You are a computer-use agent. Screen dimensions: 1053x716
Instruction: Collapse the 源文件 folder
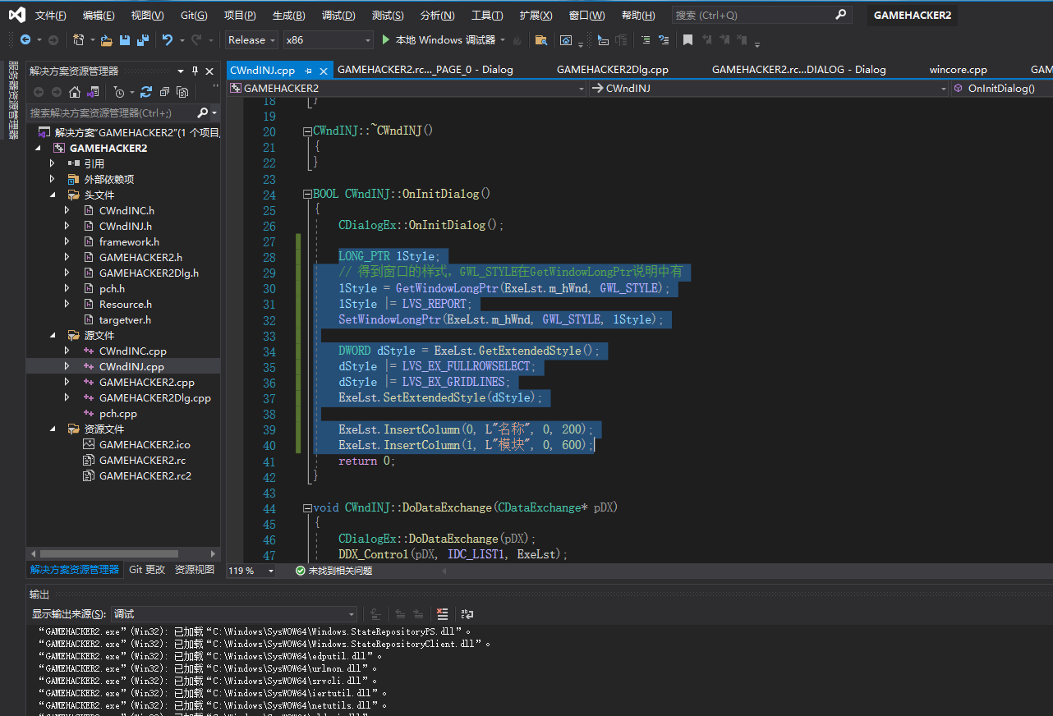tap(53, 336)
